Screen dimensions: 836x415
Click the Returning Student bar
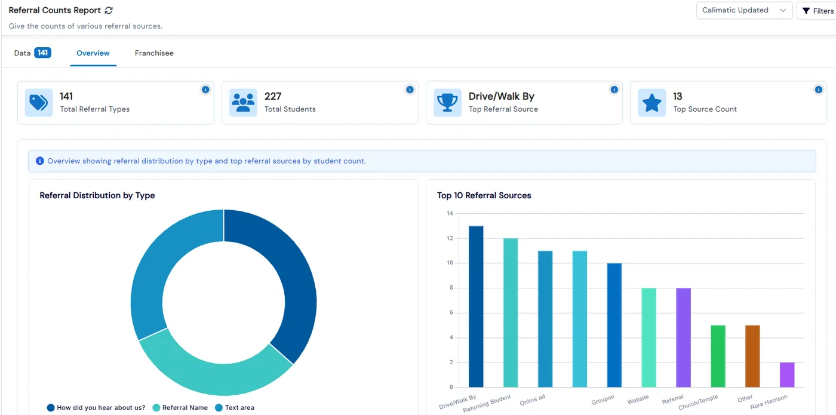511,312
